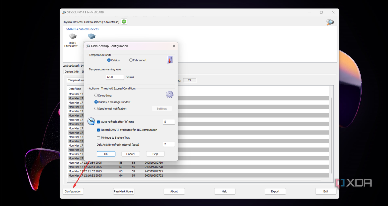Disable the Auto-refresh after n mins checkbox
The image size is (388, 206).
click(99, 122)
